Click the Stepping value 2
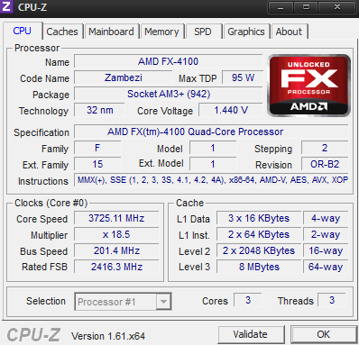The image size is (359, 345). point(325,148)
